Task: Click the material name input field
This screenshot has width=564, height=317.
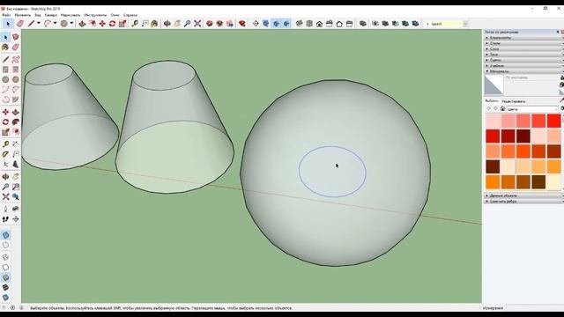Action: [531, 77]
